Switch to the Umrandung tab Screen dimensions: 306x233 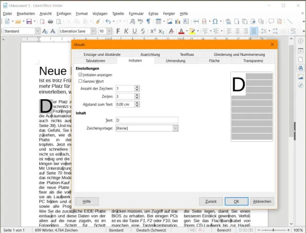pos(175,61)
